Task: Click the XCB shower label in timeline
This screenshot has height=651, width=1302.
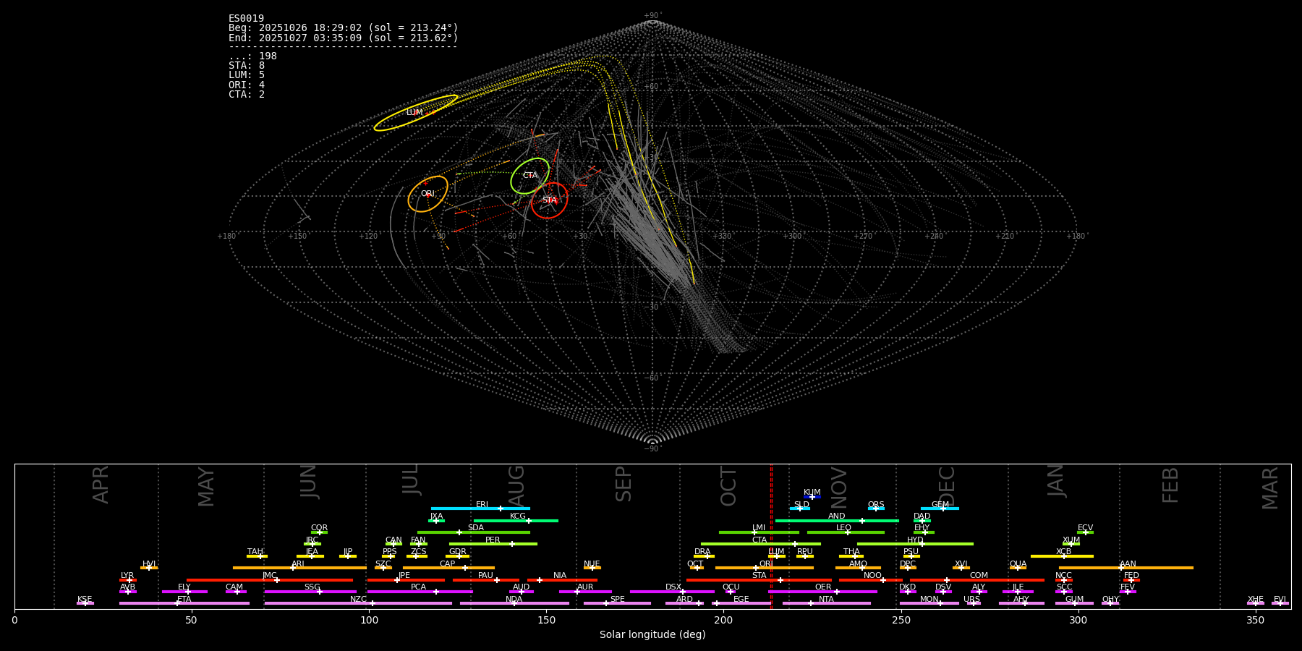Action: 1064,552
